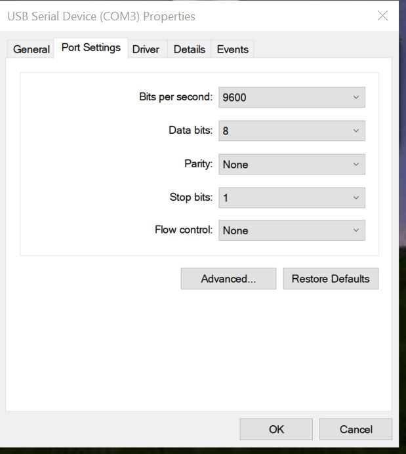406x454 pixels.
Task: Confirm with the OK button
Action: click(x=276, y=429)
